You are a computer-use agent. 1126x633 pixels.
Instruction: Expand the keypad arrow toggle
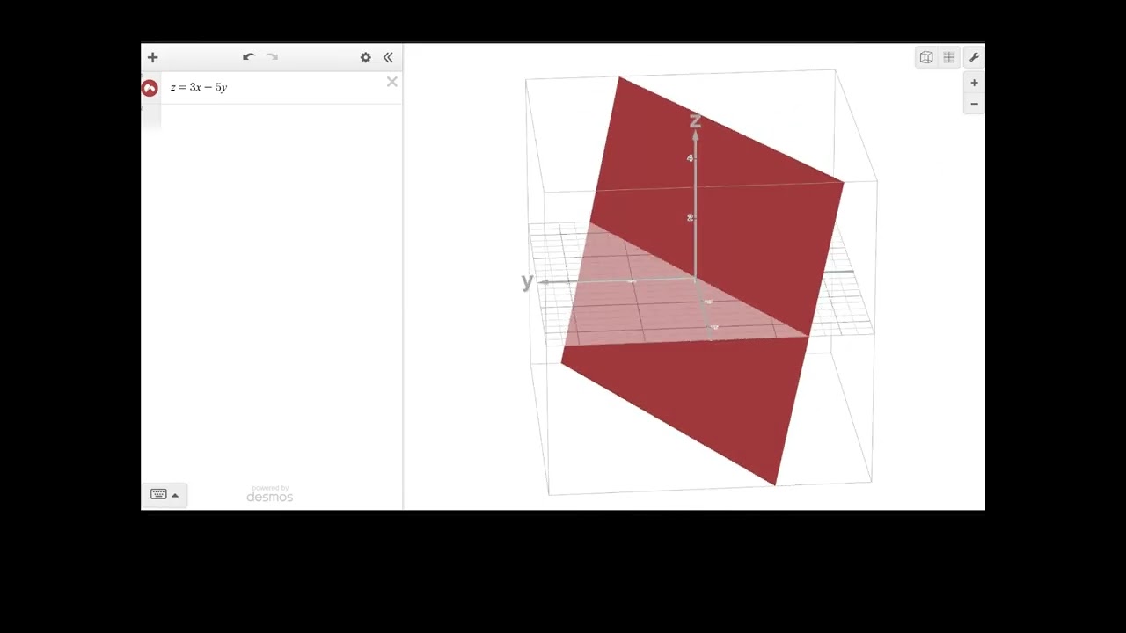(175, 495)
